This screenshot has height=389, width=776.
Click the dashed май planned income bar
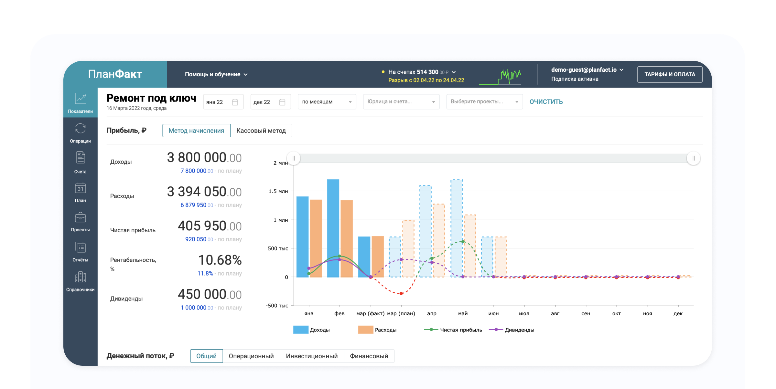pos(457,228)
